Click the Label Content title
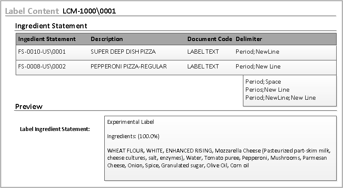Screen dimensions: 343x188 click(x=32, y=11)
